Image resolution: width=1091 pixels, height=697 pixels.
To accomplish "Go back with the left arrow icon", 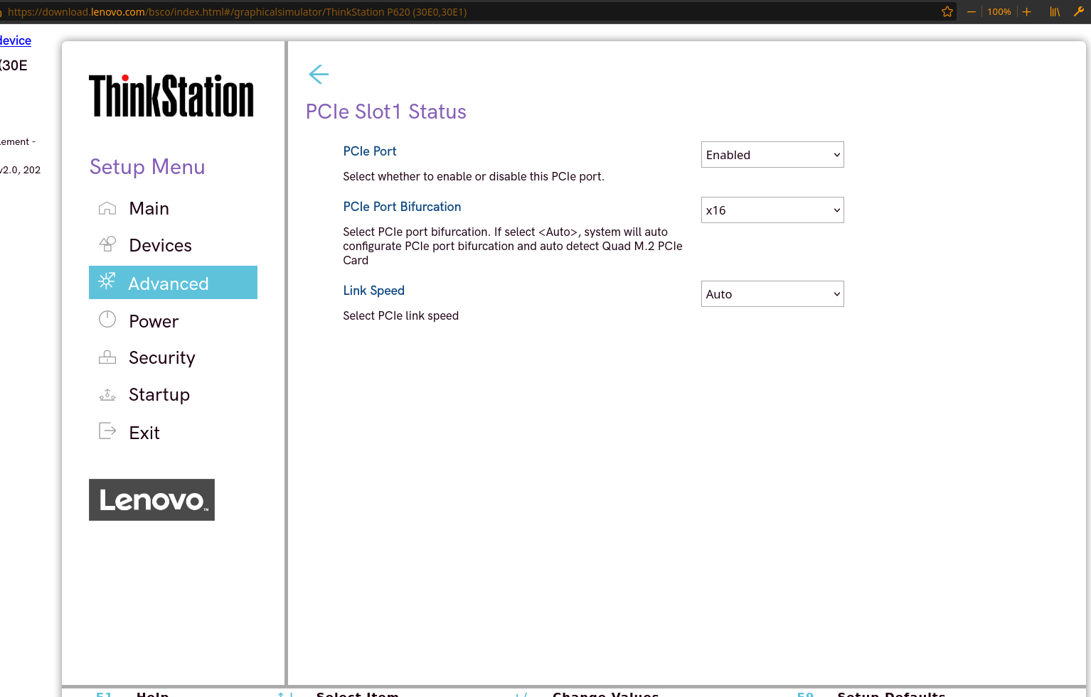I will pos(319,74).
